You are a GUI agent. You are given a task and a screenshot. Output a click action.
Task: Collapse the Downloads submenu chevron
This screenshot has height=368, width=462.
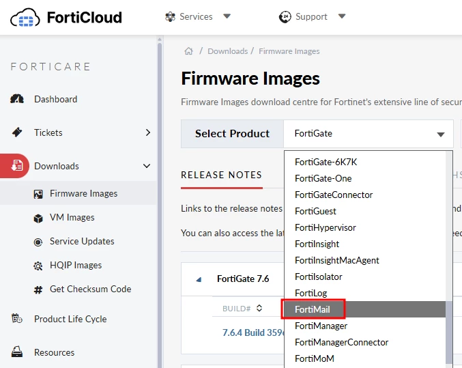tap(147, 166)
